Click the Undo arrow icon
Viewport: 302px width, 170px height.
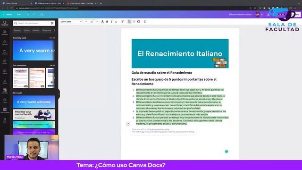(28, 15)
